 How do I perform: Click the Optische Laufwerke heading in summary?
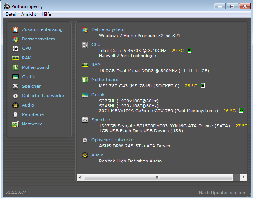(113, 140)
